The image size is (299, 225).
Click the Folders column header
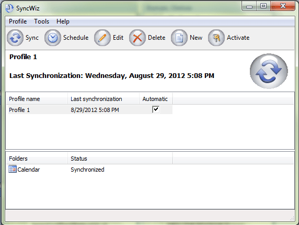pos(37,159)
